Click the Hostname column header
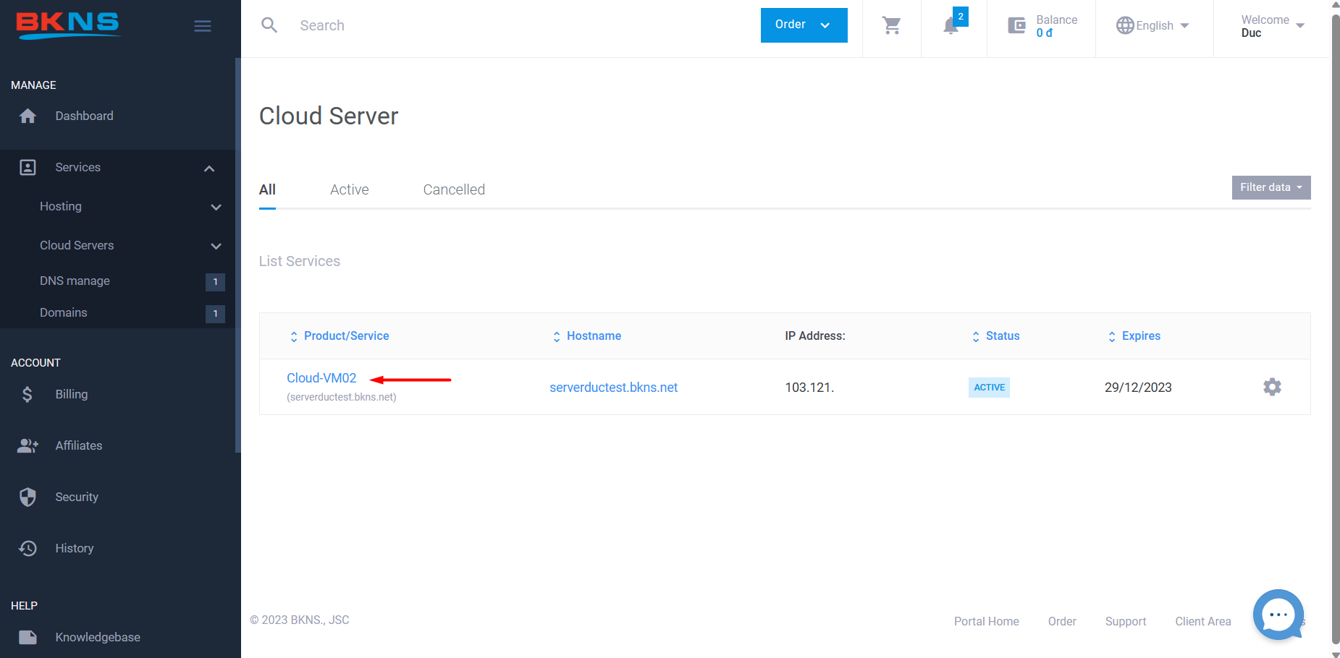 [594, 336]
